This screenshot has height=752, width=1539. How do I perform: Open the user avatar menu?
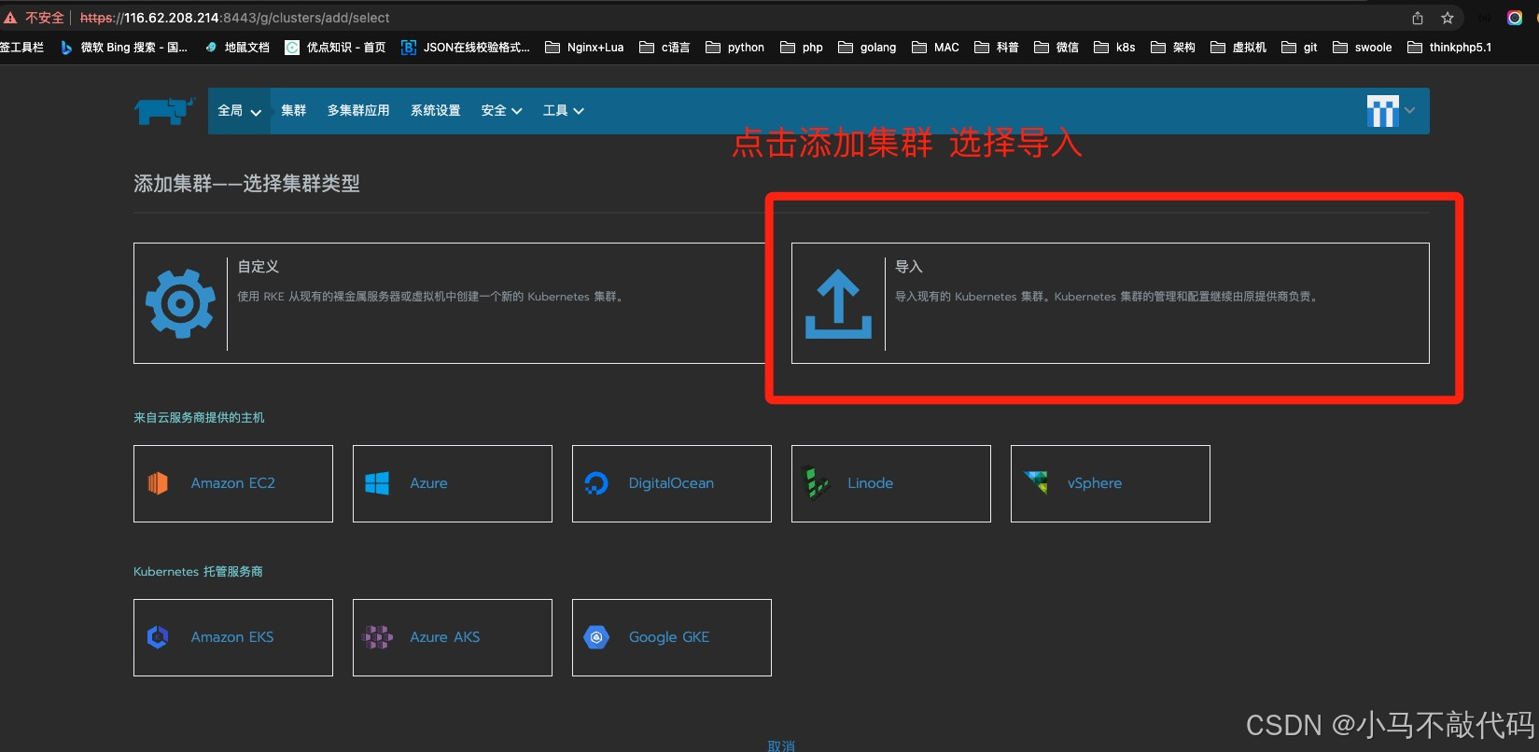click(1382, 111)
